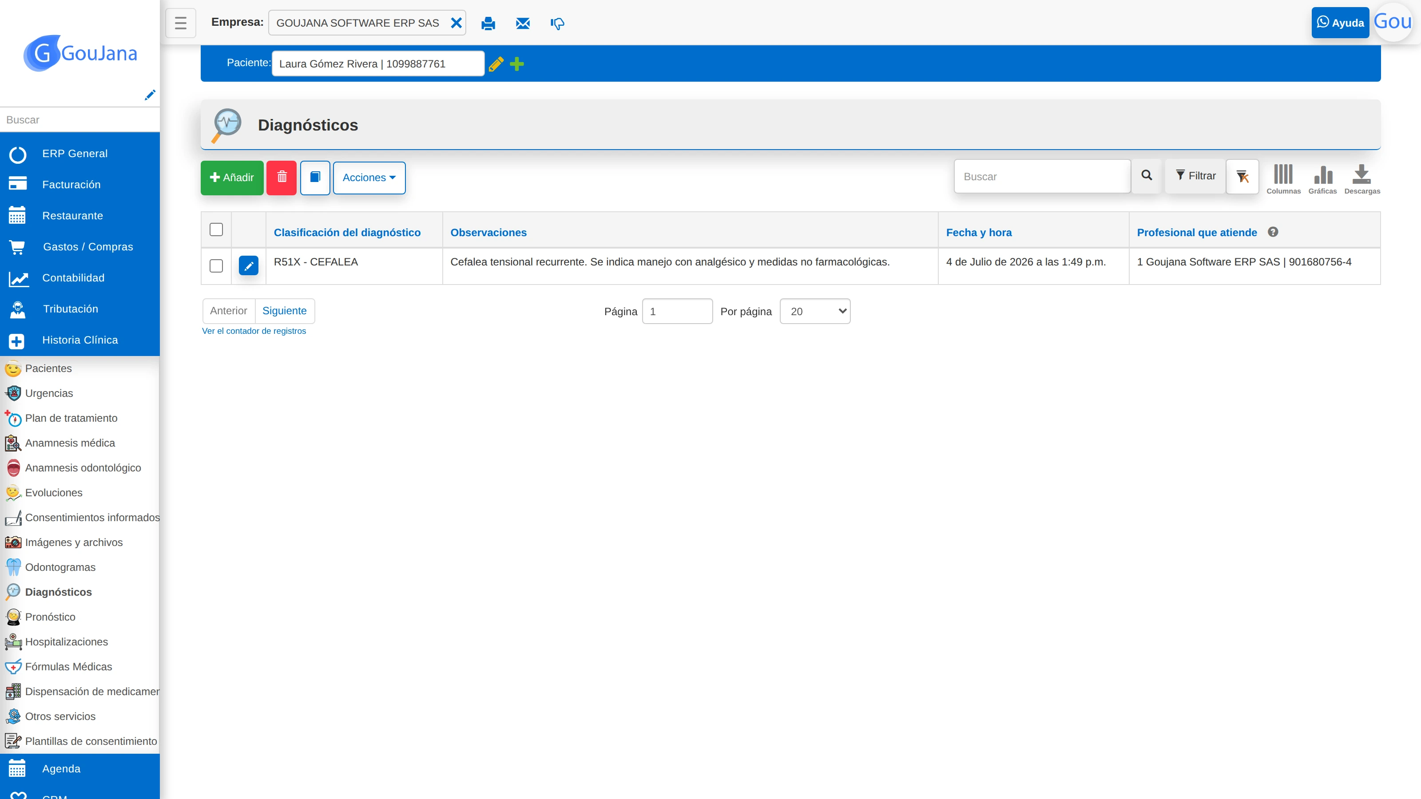1421x799 pixels.
Task: Check the R51X - CEFALEA row checkbox
Action: (216, 266)
